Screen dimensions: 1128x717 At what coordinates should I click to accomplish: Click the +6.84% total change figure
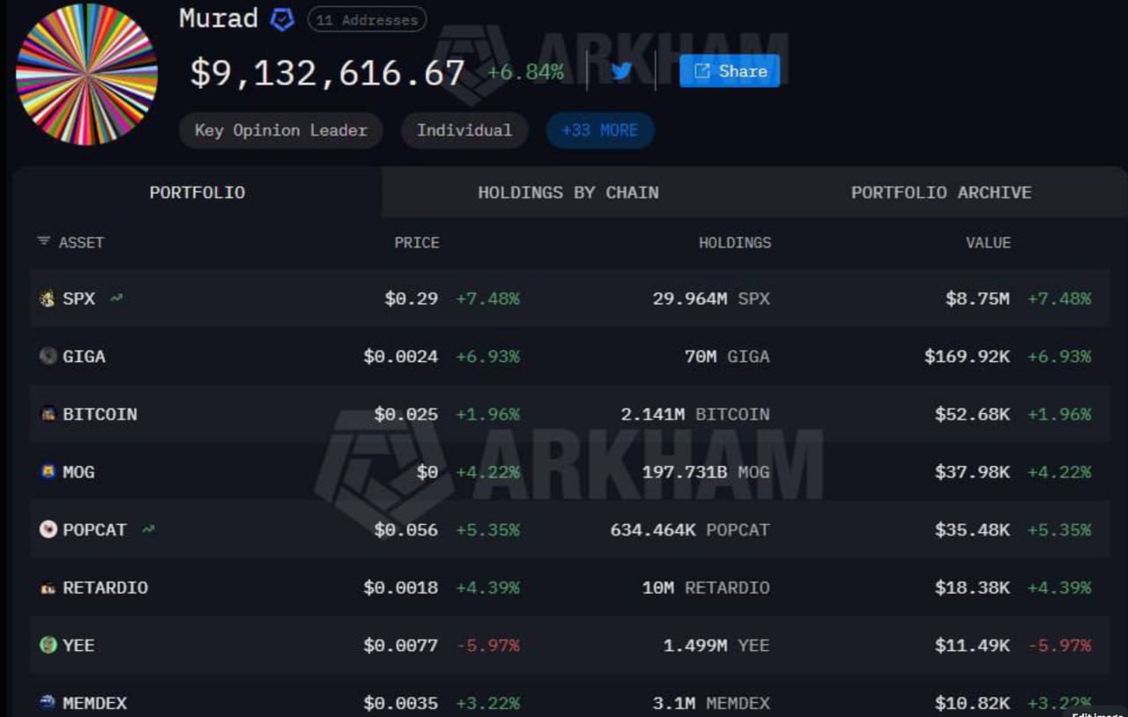click(525, 72)
